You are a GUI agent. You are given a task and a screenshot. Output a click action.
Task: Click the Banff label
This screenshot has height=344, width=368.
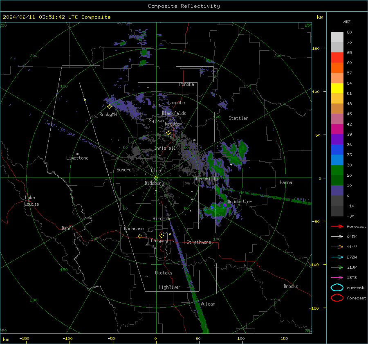point(67,228)
